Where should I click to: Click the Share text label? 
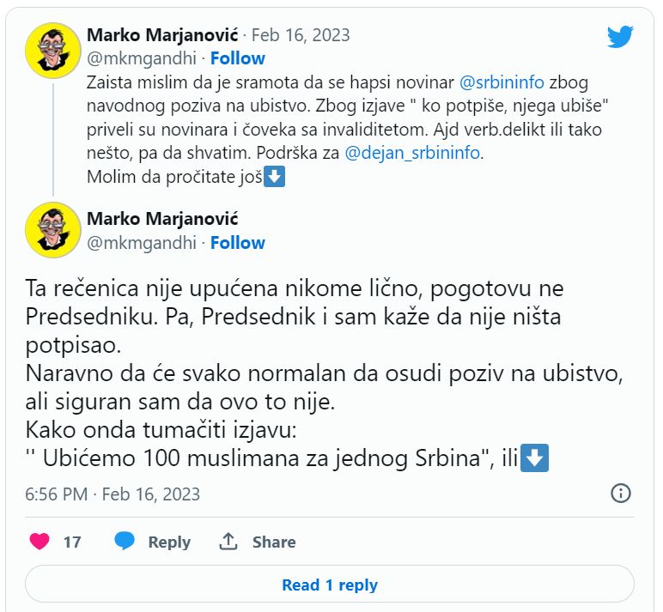coord(273,542)
